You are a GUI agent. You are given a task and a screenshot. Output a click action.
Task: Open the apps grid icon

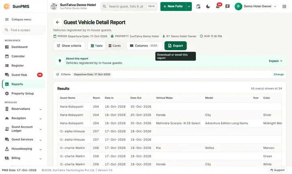[x=284, y=6]
